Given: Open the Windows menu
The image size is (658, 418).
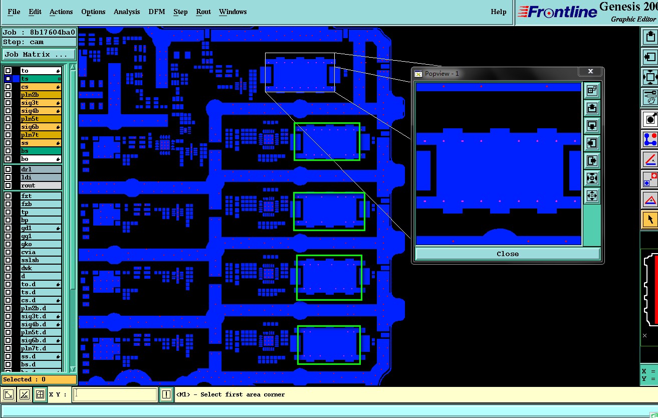Looking at the screenshot, I should [x=233, y=12].
